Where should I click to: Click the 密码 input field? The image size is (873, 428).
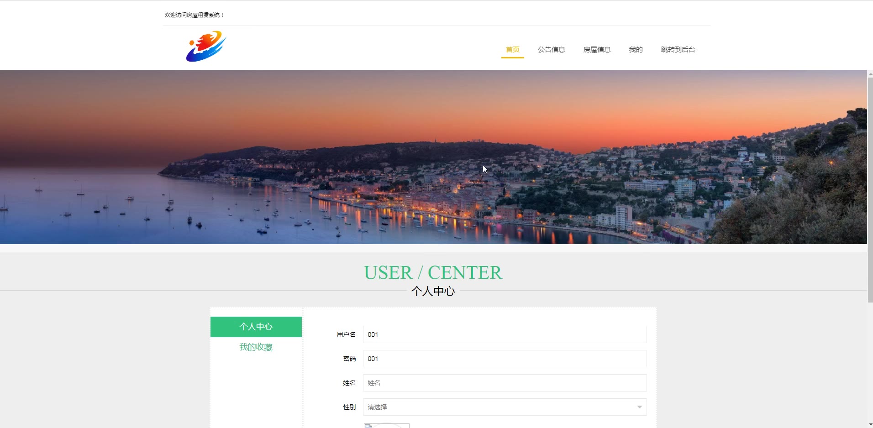pyautogui.click(x=505, y=359)
